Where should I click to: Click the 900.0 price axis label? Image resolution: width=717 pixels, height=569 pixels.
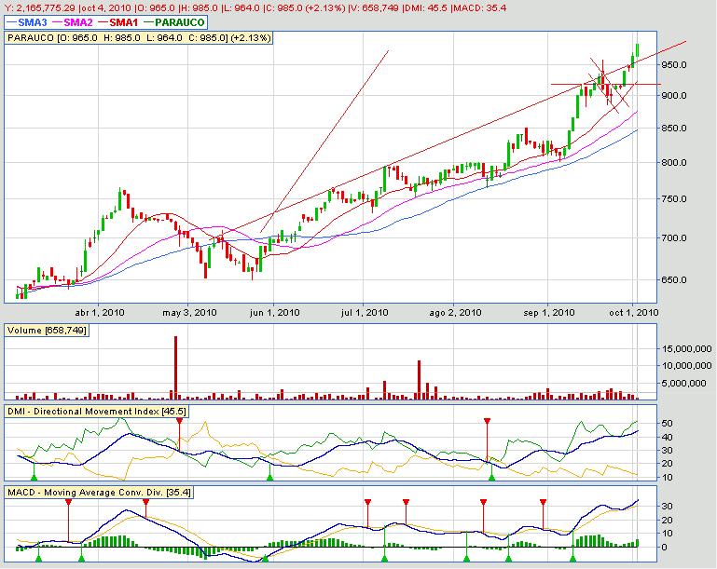[674, 95]
